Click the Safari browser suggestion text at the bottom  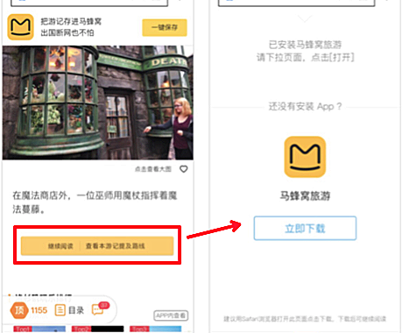click(x=305, y=318)
